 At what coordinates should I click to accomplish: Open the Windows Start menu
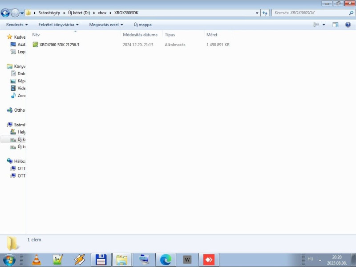[9, 260]
